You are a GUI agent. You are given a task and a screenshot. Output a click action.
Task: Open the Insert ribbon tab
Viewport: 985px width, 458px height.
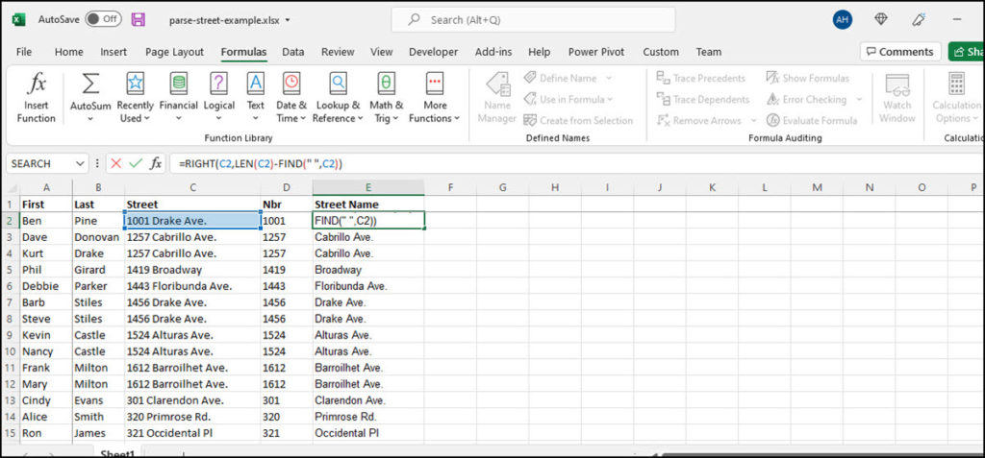pos(114,52)
